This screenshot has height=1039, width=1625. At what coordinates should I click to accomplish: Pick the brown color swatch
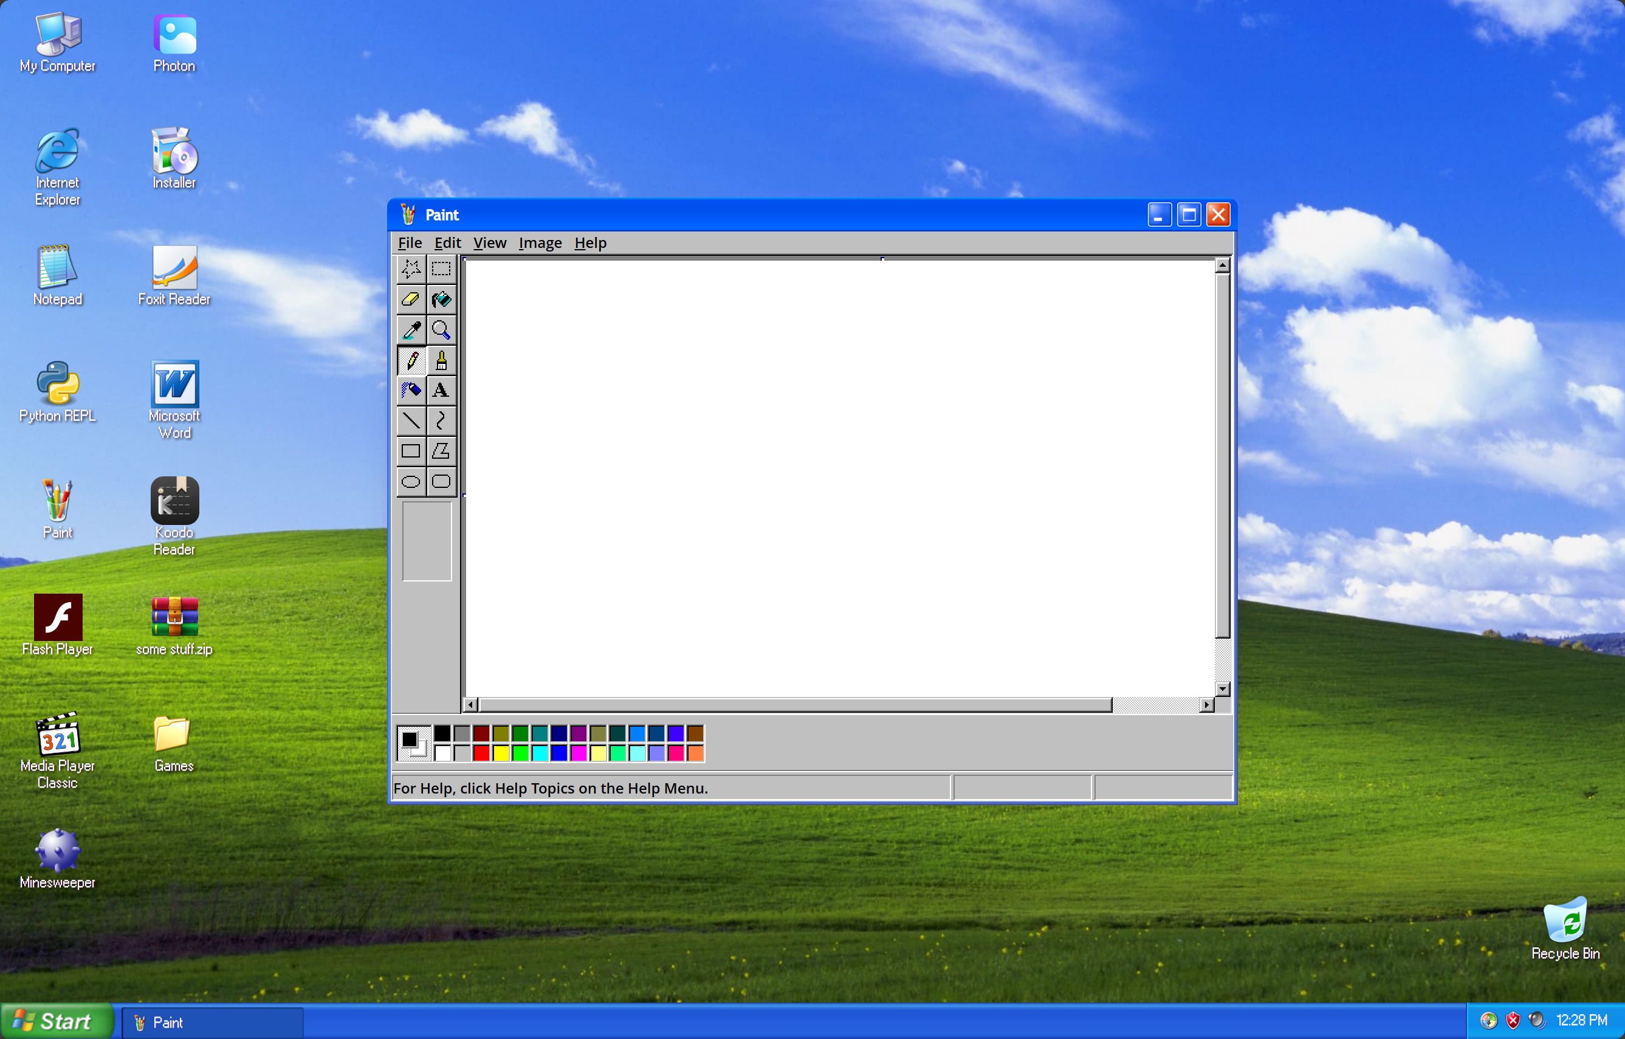click(x=696, y=733)
